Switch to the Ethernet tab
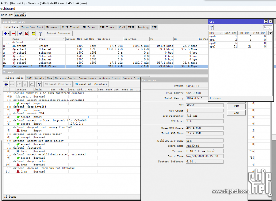The image size is (276, 201). click(53, 27)
